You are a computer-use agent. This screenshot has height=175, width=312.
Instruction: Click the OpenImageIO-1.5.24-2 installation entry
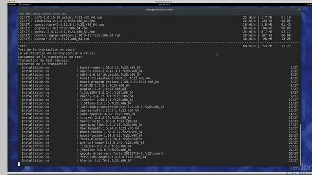(x=109, y=128)
